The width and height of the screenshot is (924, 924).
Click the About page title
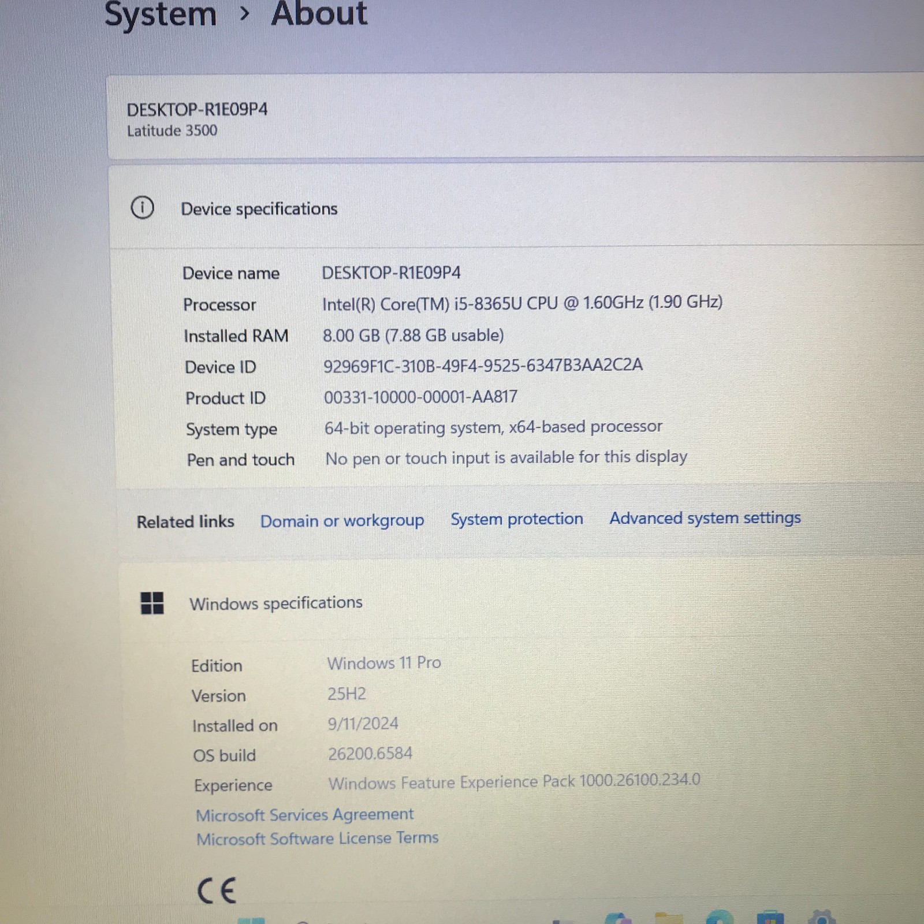pos(319,13)
